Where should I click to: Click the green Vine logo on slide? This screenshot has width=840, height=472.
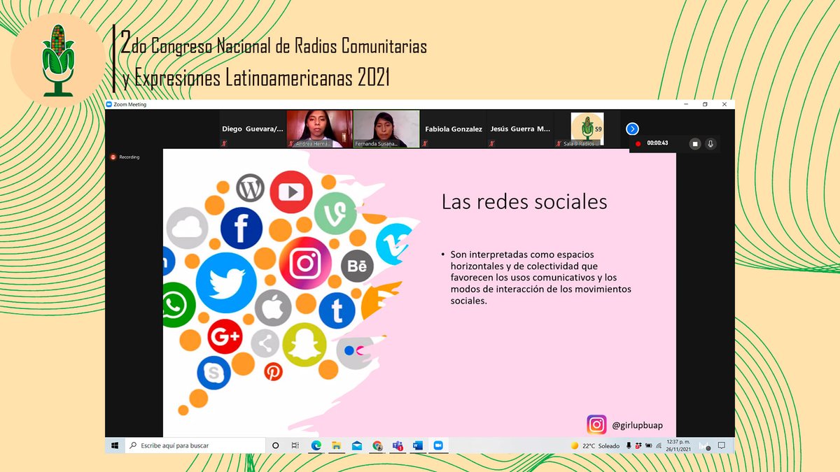click(x=335, y=213)
